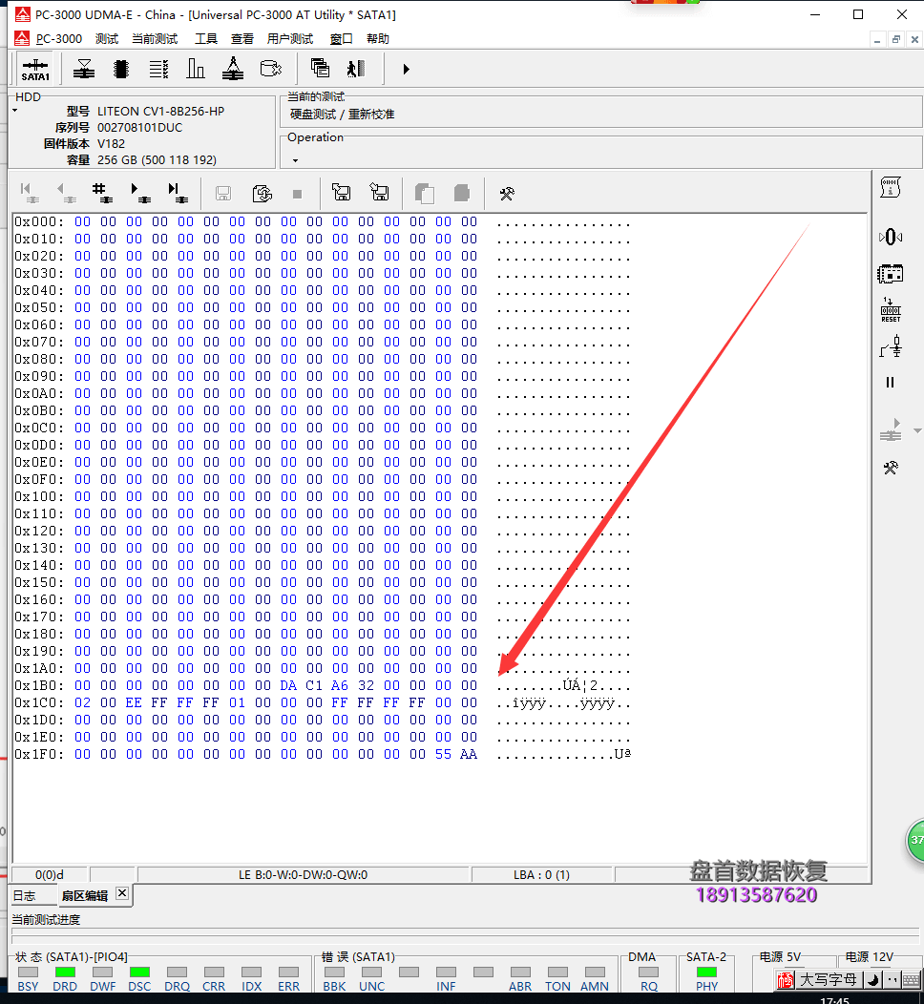Open right sidebar hammer-wrench tools icon
The height and width of the screenshot is (1004, 924).
tap(891, 468)
